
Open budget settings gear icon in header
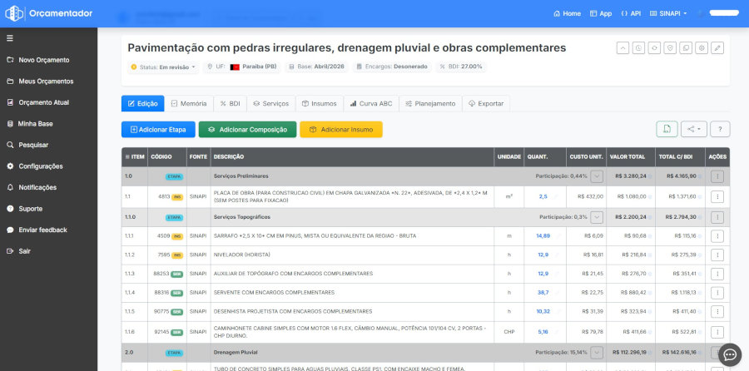(702, 47)
